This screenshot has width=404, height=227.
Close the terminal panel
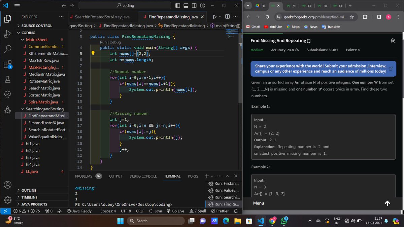tap(236, 176)
